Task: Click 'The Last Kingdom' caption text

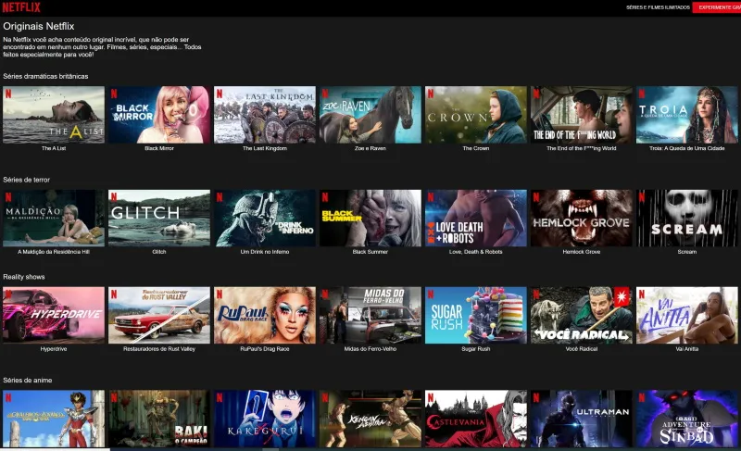Action: click(x=265, y=148)
